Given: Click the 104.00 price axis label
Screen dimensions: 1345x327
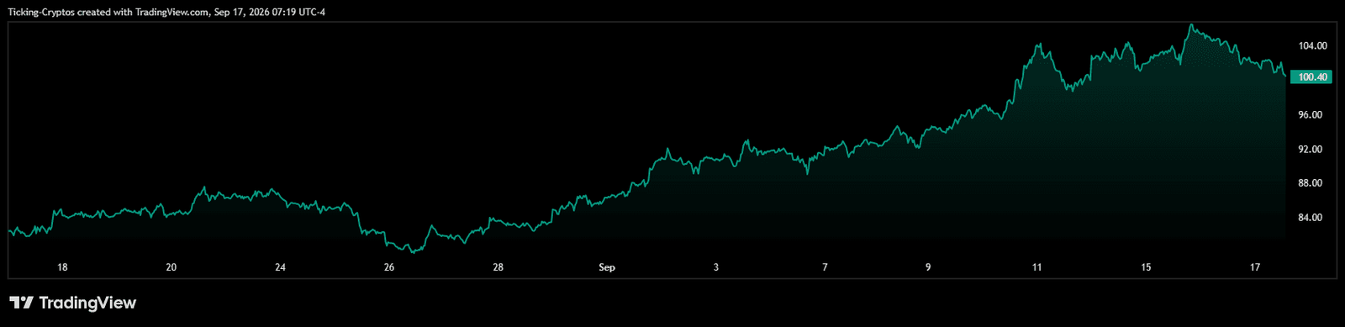Looking at the screenshot, I should pyautogui.click(x=1312, y=46).
